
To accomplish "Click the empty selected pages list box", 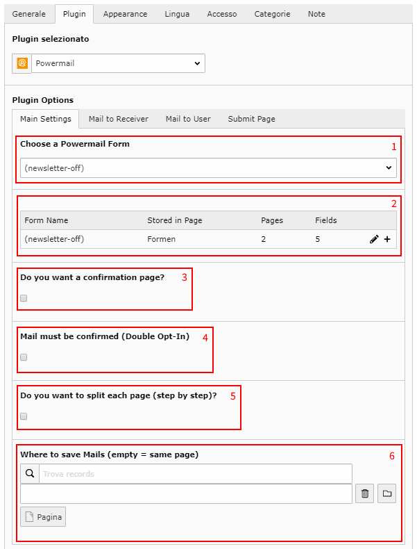I will point(187,493).
